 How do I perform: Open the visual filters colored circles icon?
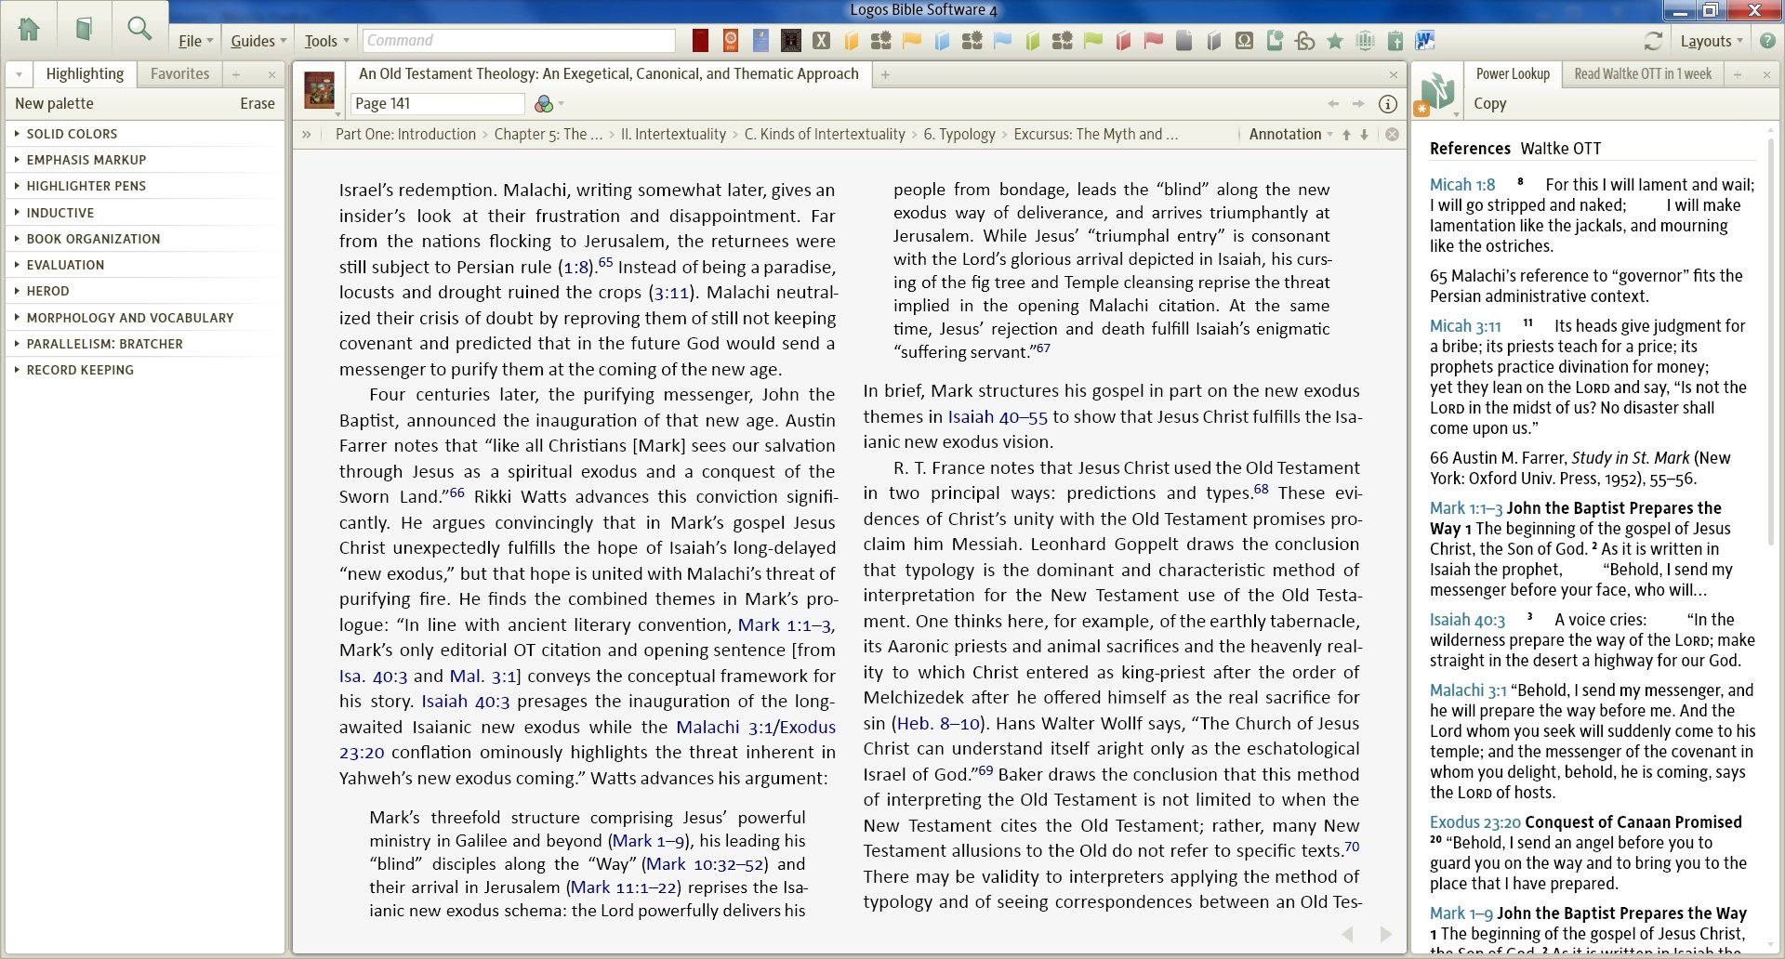544,104
